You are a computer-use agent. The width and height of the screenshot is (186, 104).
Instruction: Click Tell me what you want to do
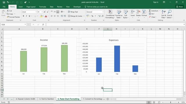96,7
